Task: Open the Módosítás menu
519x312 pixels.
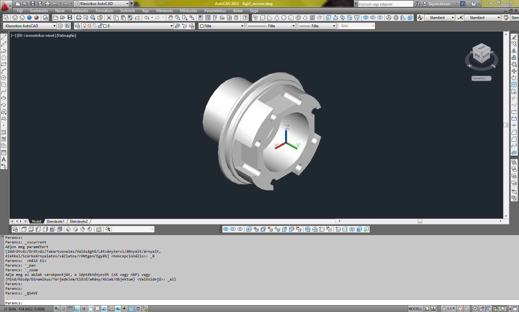Action: coord(188,11)
